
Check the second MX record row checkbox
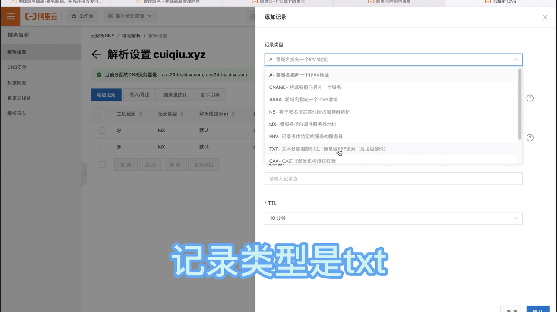coord(102,147)
